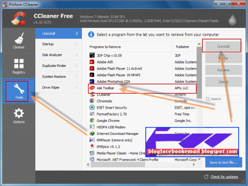The width and height of the screenshot is (248, 186).
Task: Click the Microsoft Corp publisher cell
Action: point(186,160)
